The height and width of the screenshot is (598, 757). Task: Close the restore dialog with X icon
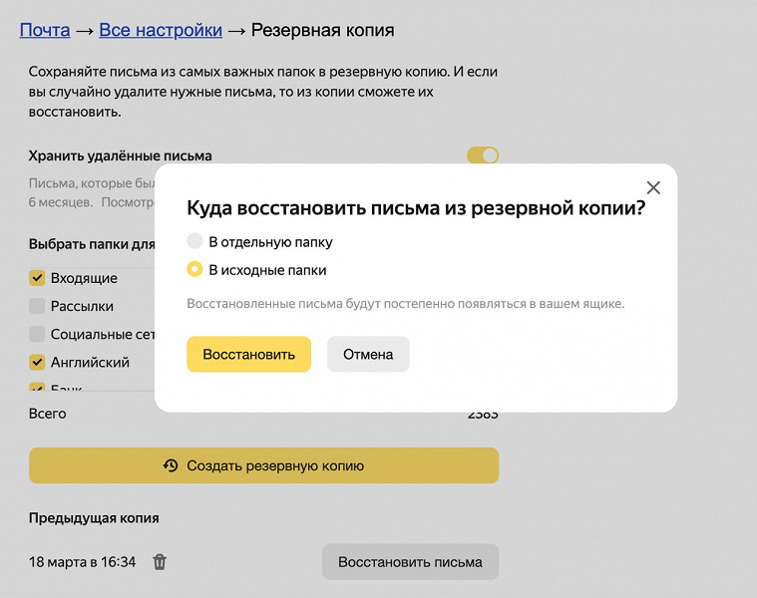click(653, 187)
